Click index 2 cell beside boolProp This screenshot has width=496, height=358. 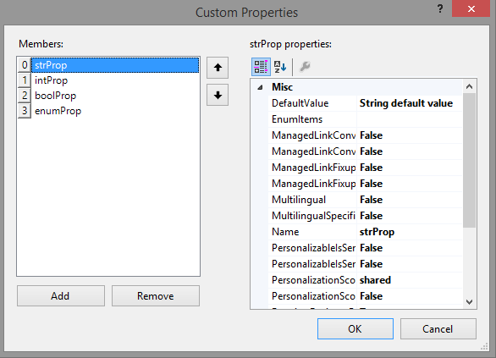[x=25, y=96]
